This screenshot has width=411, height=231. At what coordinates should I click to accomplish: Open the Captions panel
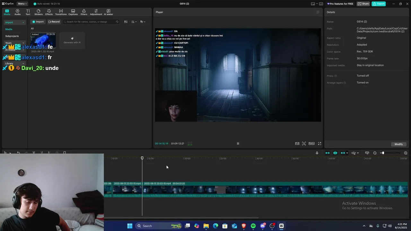click(73, 12)
